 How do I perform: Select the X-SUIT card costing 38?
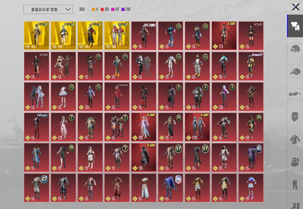click(144, 157)
